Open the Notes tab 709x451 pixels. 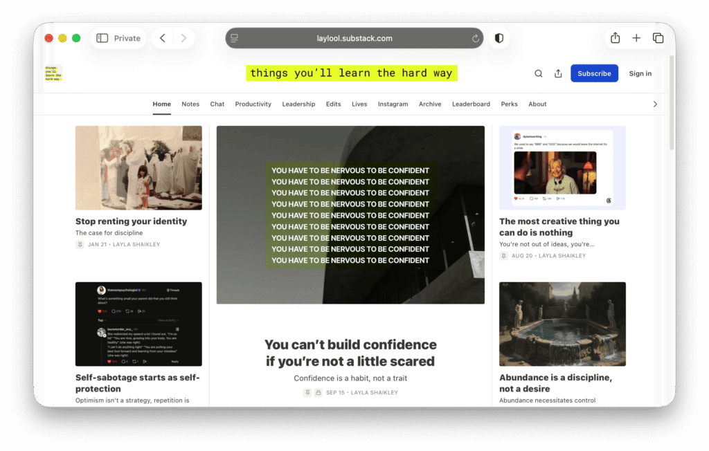[190, 104]
